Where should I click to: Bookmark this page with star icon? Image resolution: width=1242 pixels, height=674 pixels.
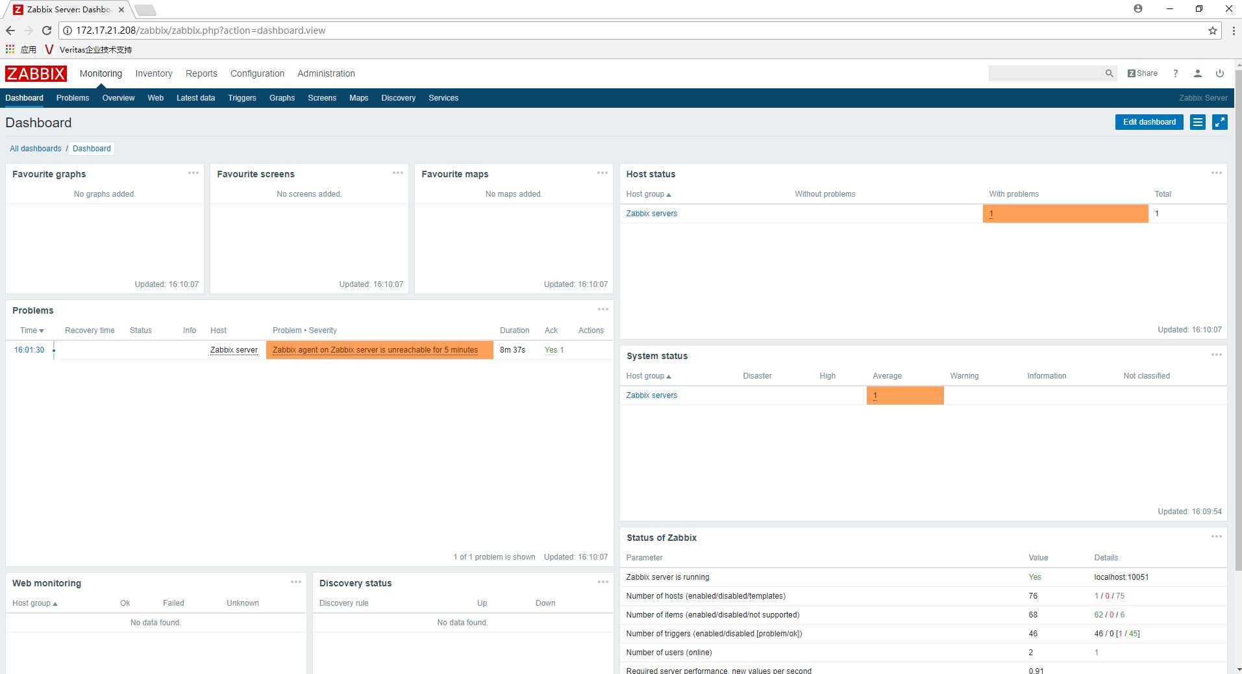tap(1212, 31)
